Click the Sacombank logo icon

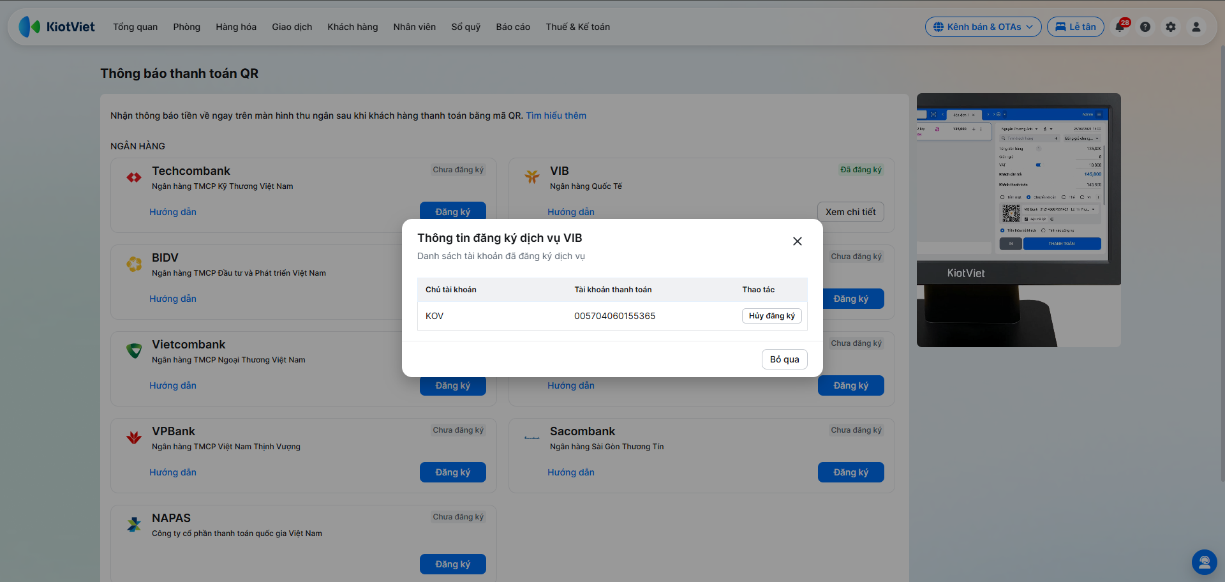click(x=532, y=438)
